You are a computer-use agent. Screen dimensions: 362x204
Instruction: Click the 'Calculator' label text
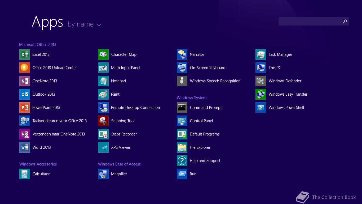click(41, 174)
